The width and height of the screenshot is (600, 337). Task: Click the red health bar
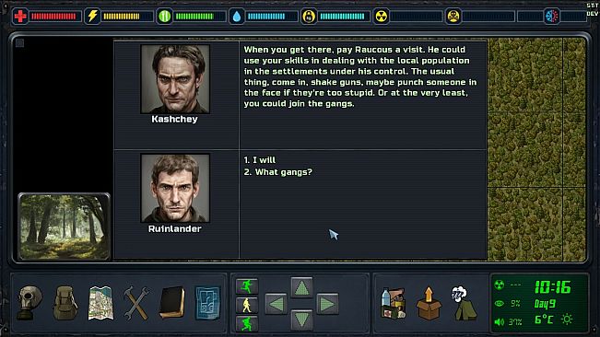click(53, 17)
